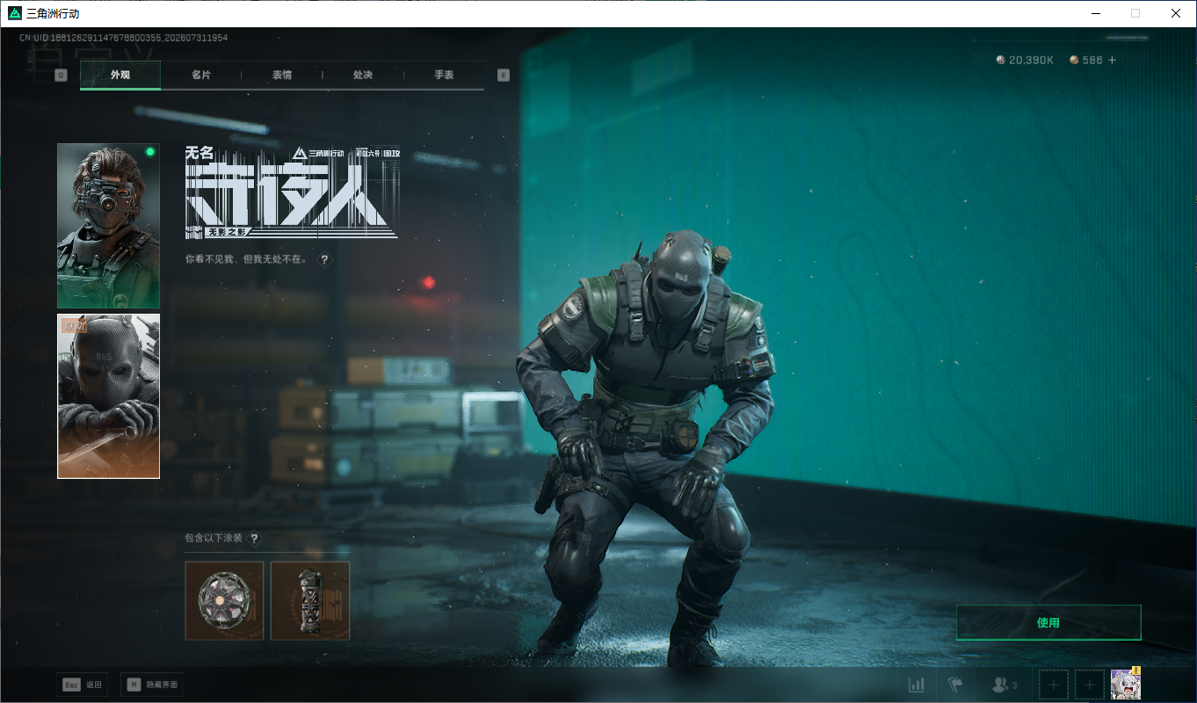Select the night-vision goggles operator skin thumbnail
Viewport: 1197px width, 703px height.
point(108,226)
